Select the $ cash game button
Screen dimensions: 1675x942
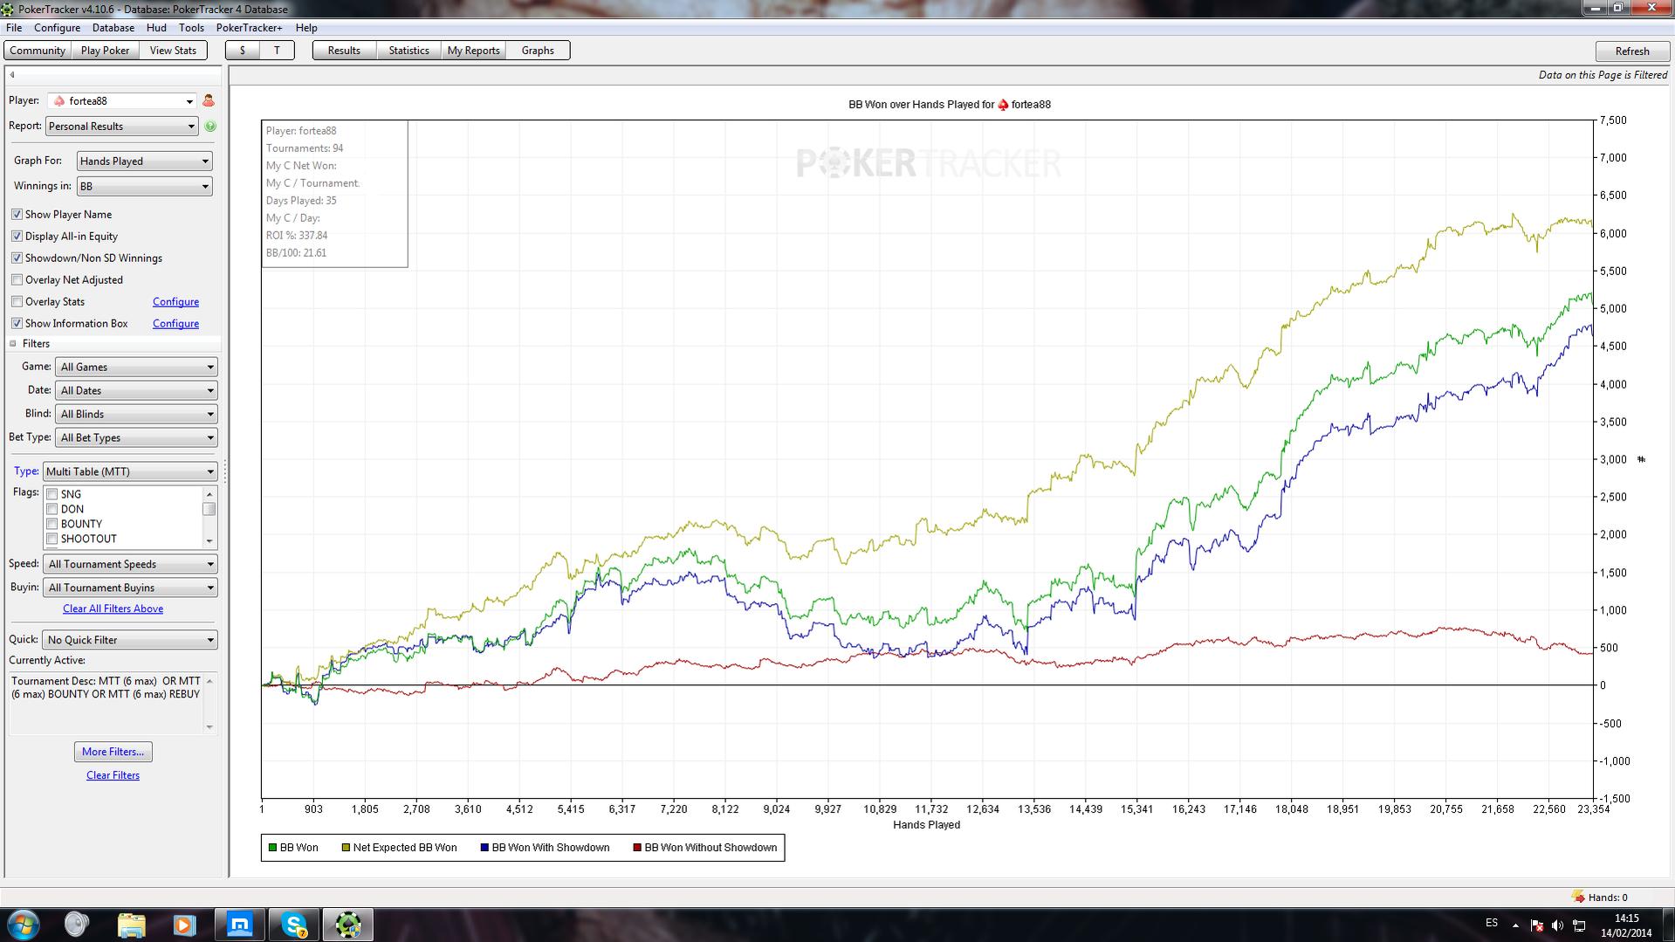(243, 51)
